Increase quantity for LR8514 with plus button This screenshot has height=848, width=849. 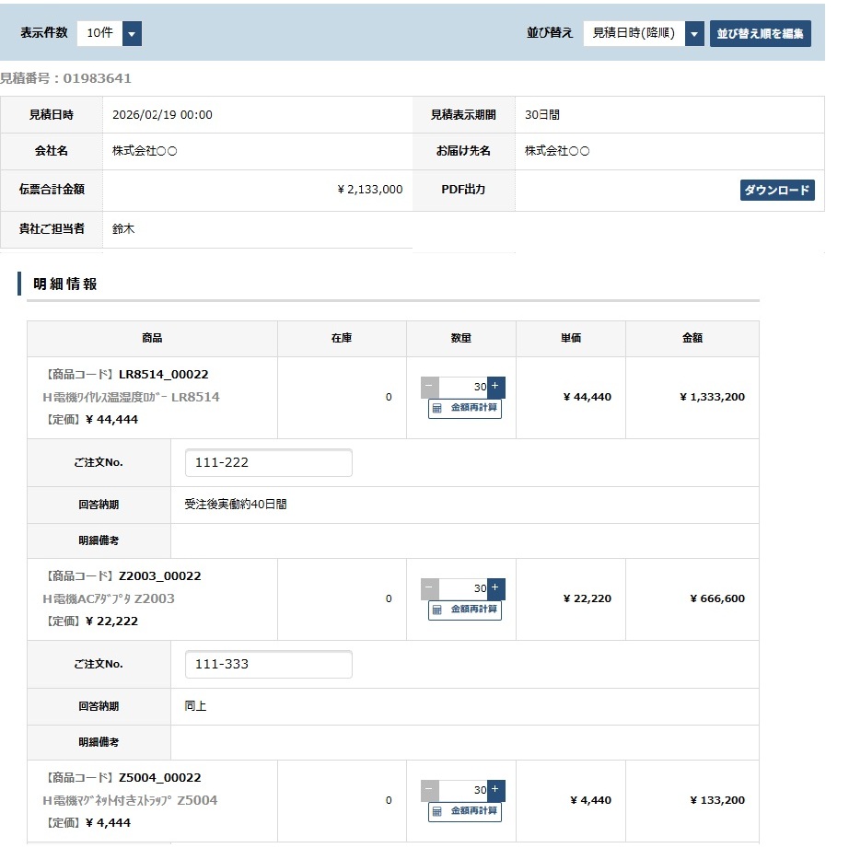(495, 387)
